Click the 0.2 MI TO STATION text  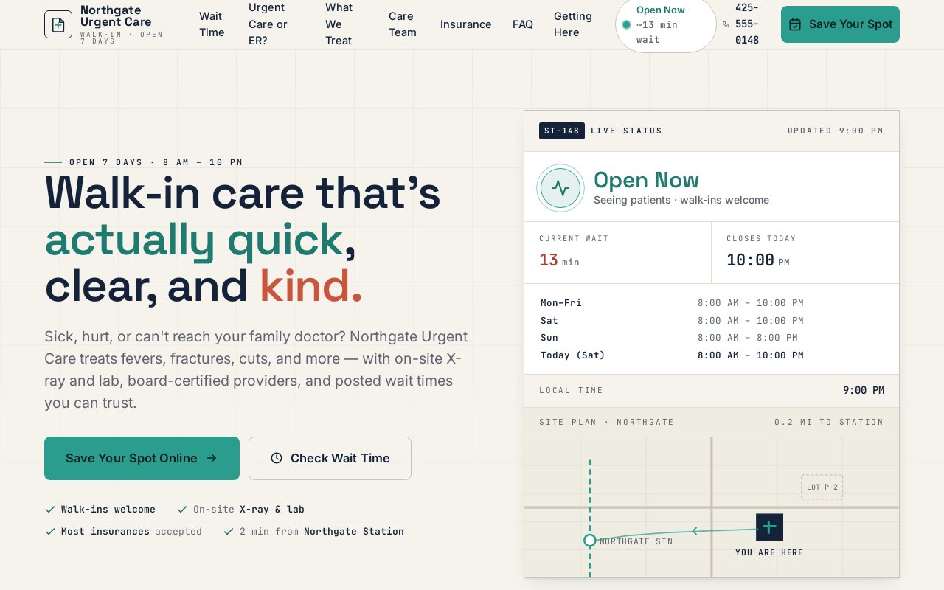[x=828, y=423]
